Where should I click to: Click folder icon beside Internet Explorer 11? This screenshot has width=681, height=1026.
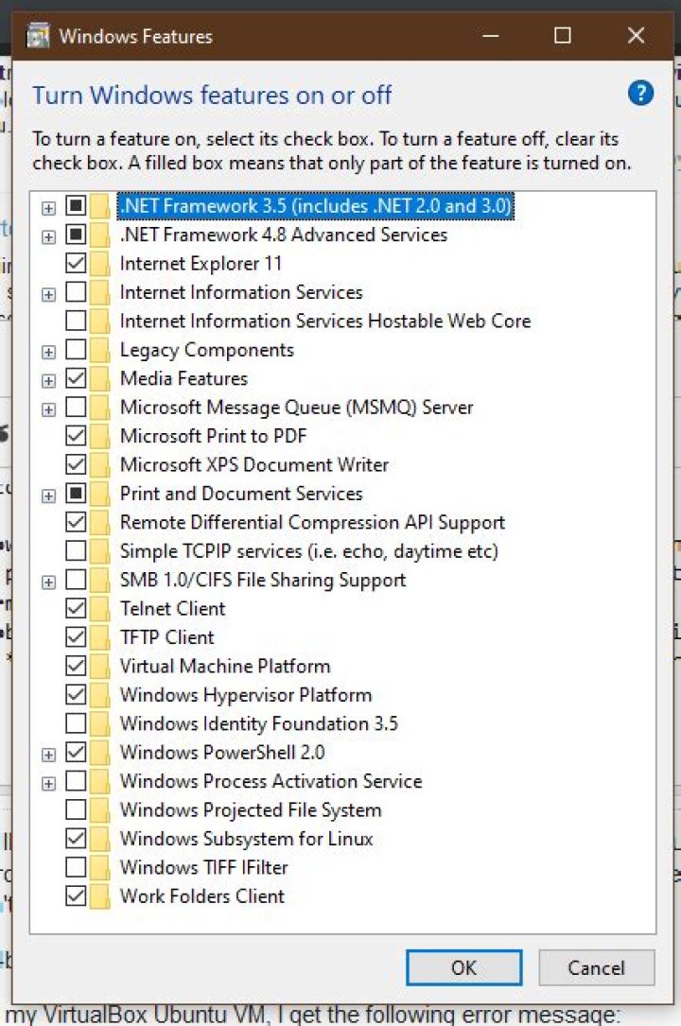(x=100, y=264)
